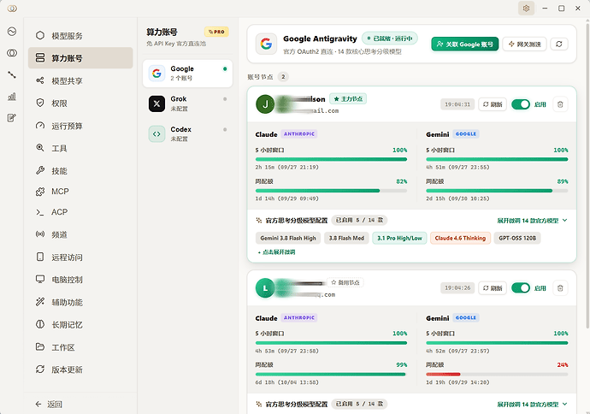Image resolution: width=590 pixels, height=414 pixels.
Task: Click the 已启用 5 / 14 款 badge on the first account
Action: (359, 220)
